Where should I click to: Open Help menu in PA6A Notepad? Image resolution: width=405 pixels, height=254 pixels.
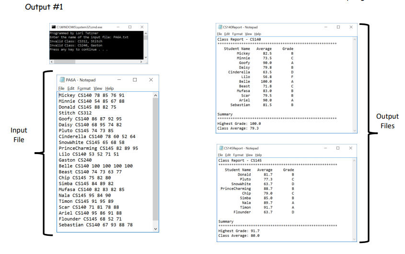109,88
